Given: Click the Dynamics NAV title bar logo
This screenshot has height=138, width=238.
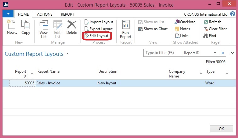Looking at the screenshot, I should tap(6, 5).
